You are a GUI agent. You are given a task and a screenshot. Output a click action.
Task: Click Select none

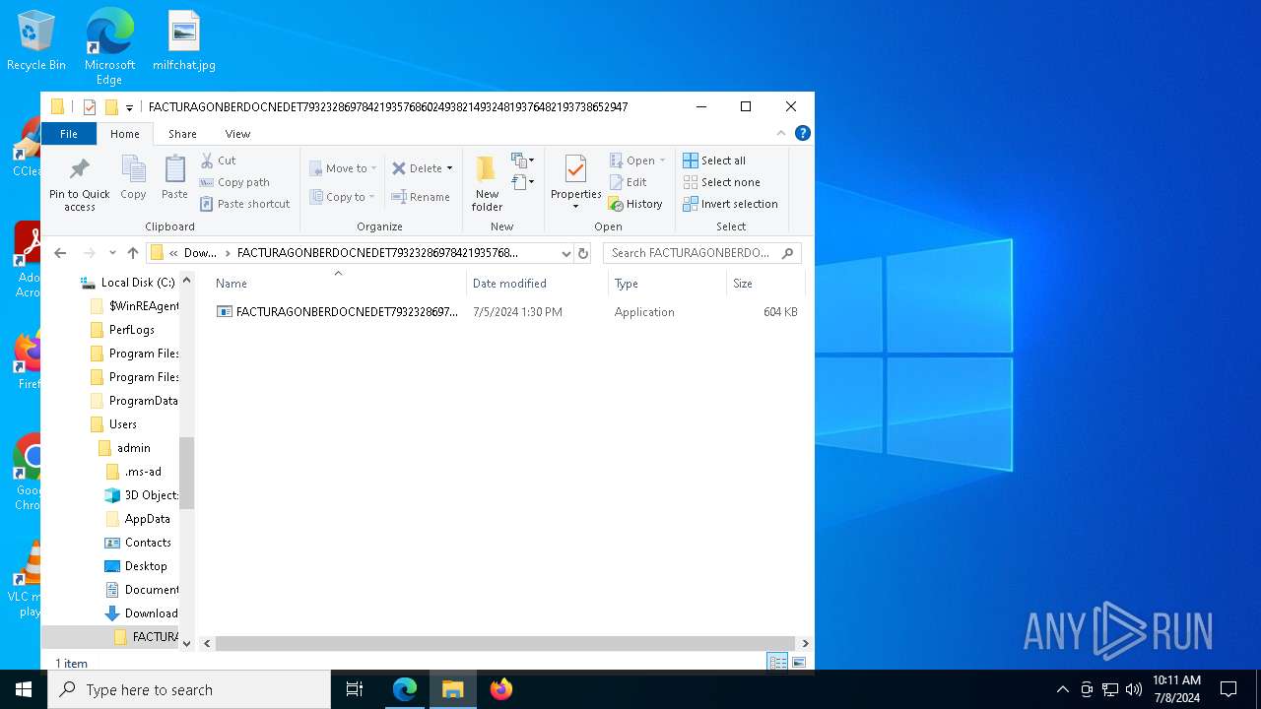coord(722,182)
